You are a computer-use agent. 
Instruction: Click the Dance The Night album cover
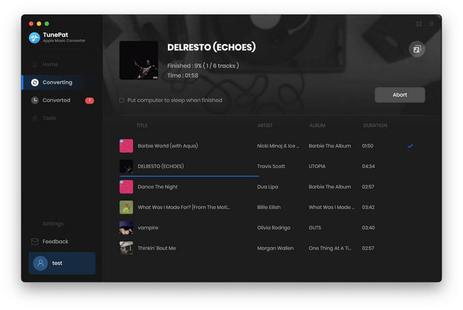126,187
